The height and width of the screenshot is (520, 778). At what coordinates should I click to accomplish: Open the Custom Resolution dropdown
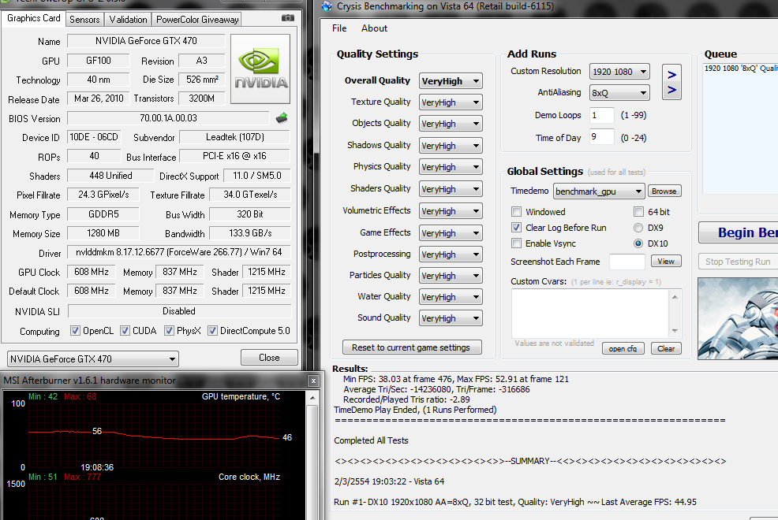click(x=619, y=72)
